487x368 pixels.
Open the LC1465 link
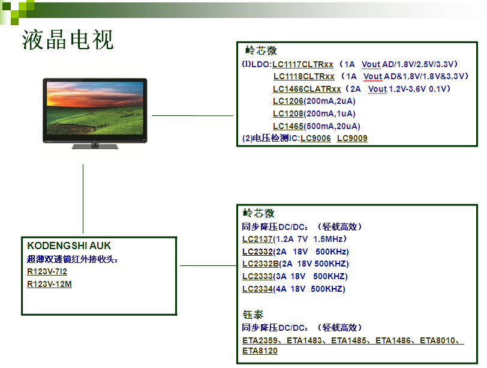[288, 126]
